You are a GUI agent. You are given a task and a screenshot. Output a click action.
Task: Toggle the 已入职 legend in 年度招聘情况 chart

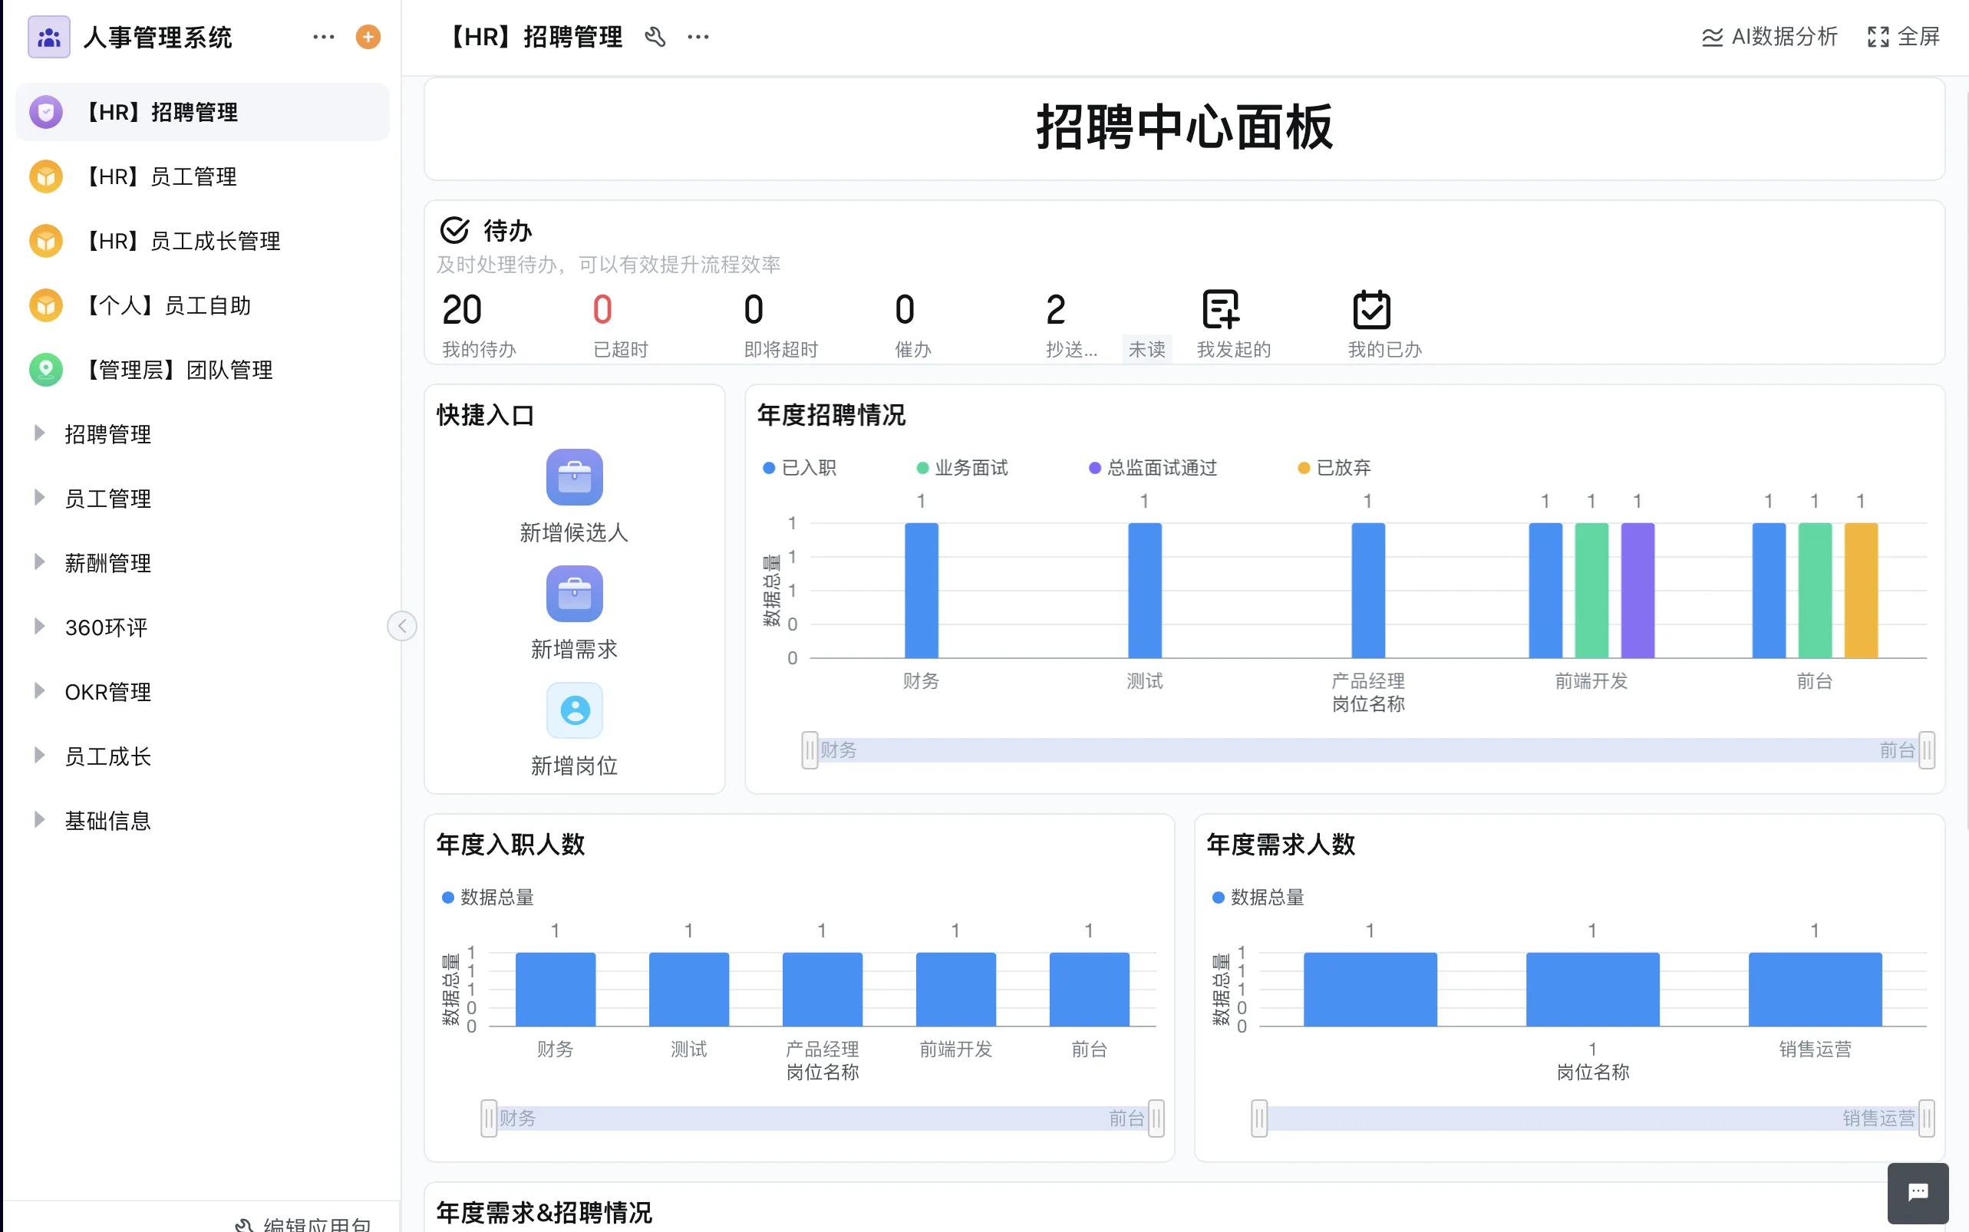[800, 467]
